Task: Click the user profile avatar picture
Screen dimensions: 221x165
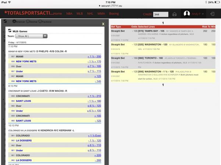Action: pyautogui.click(x=187, y=14)
